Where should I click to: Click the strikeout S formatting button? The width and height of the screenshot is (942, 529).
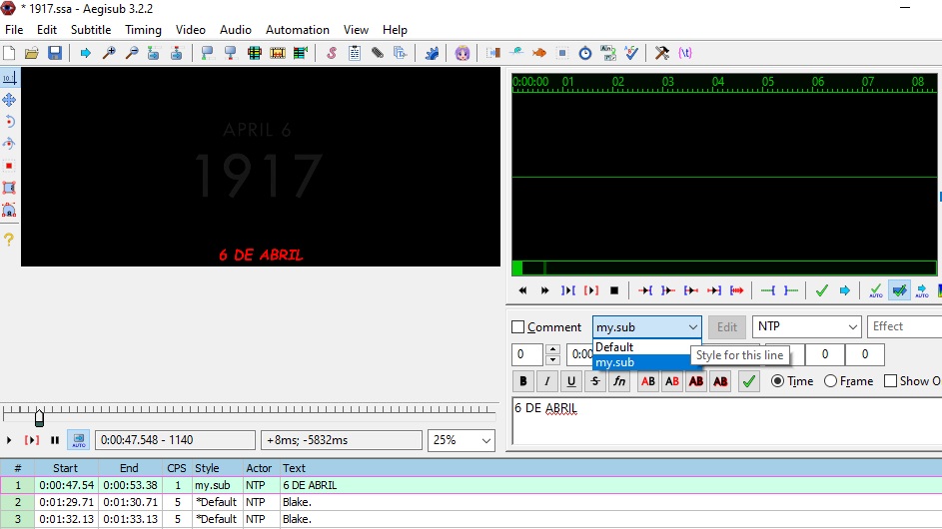pos(595,381)
